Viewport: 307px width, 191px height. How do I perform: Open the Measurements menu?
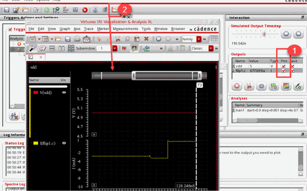pos(125,29)
